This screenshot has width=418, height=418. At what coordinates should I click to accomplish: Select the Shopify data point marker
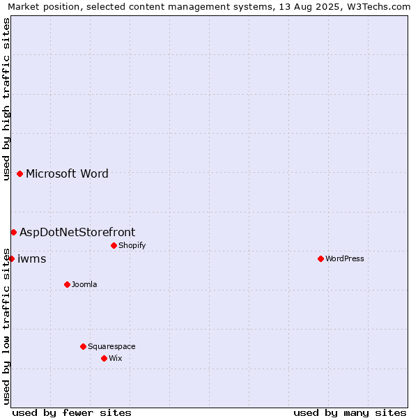pyautogui.click(x=114, y=245)
